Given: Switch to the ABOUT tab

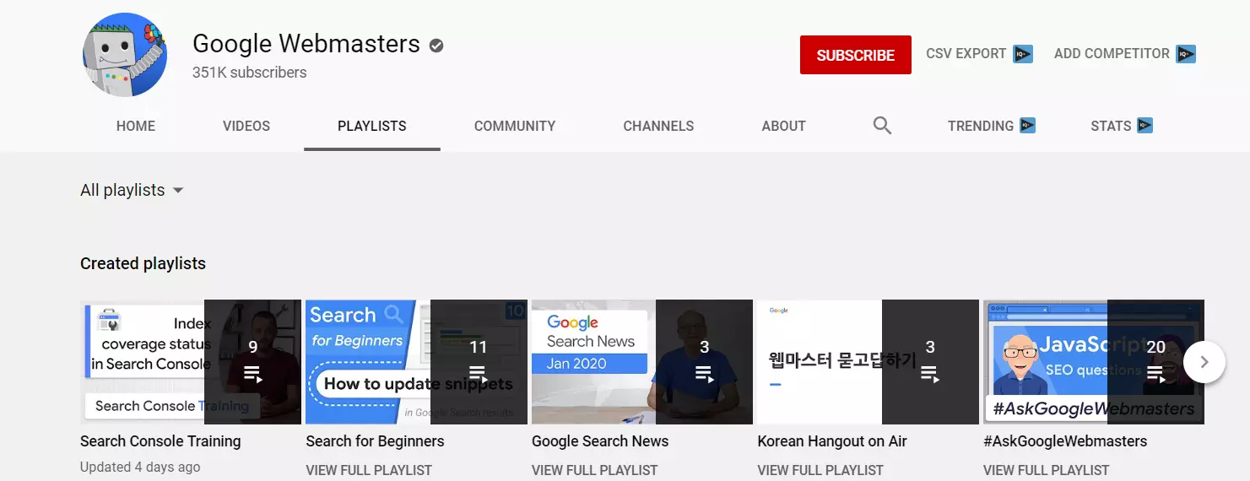Looking at the screenshot, I should [783, 126].
